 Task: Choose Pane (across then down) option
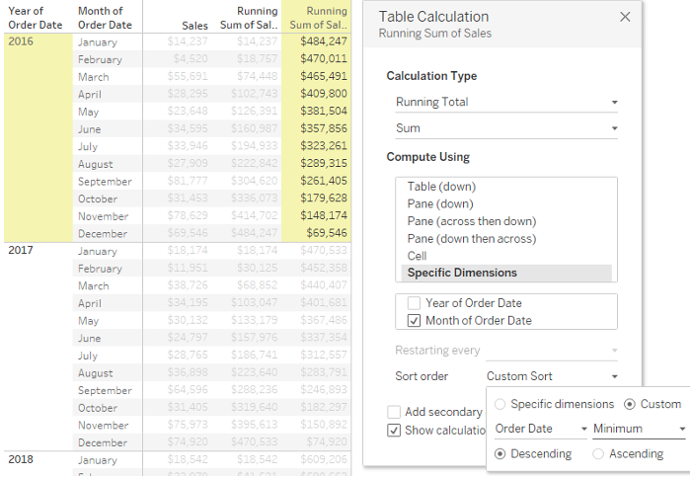coord(471,221)
